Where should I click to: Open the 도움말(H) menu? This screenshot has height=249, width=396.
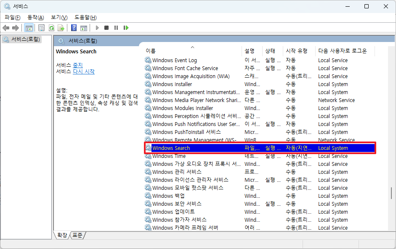(x=85, y=17)
